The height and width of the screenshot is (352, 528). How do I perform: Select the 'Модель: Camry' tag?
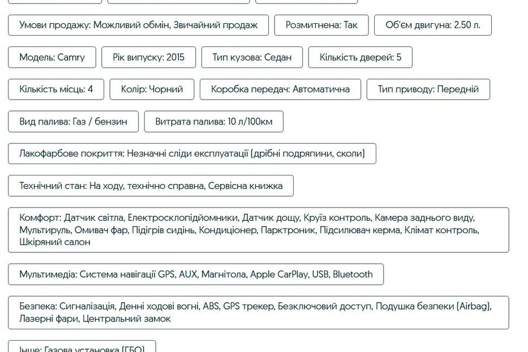[52, 57]
